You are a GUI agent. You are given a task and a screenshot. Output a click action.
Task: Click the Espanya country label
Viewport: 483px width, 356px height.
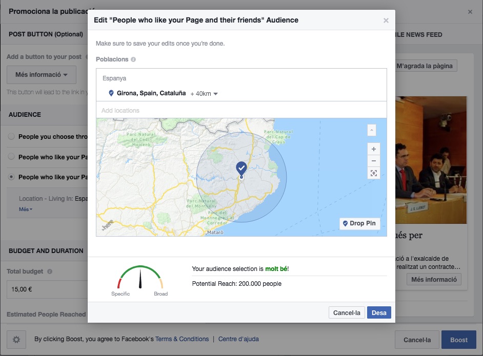coord(114,78)
